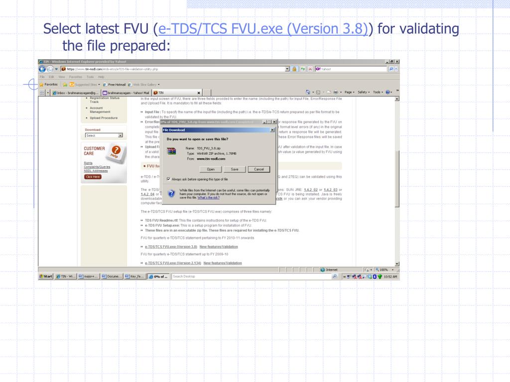Switch to the Inbox brahmanayagam tab
510x382 pixels.
click(75, 93)
